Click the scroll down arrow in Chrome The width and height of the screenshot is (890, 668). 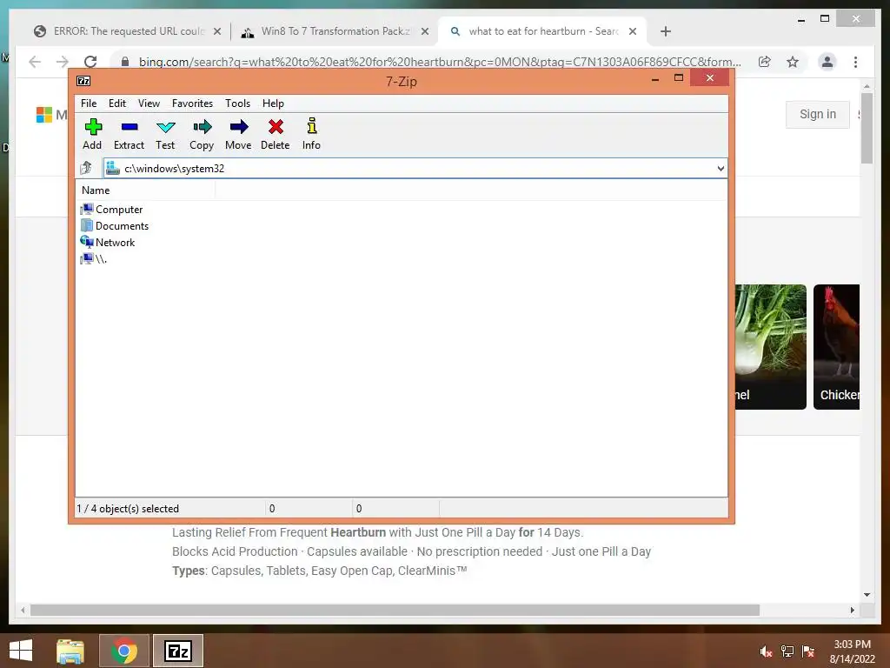[867, 595]
